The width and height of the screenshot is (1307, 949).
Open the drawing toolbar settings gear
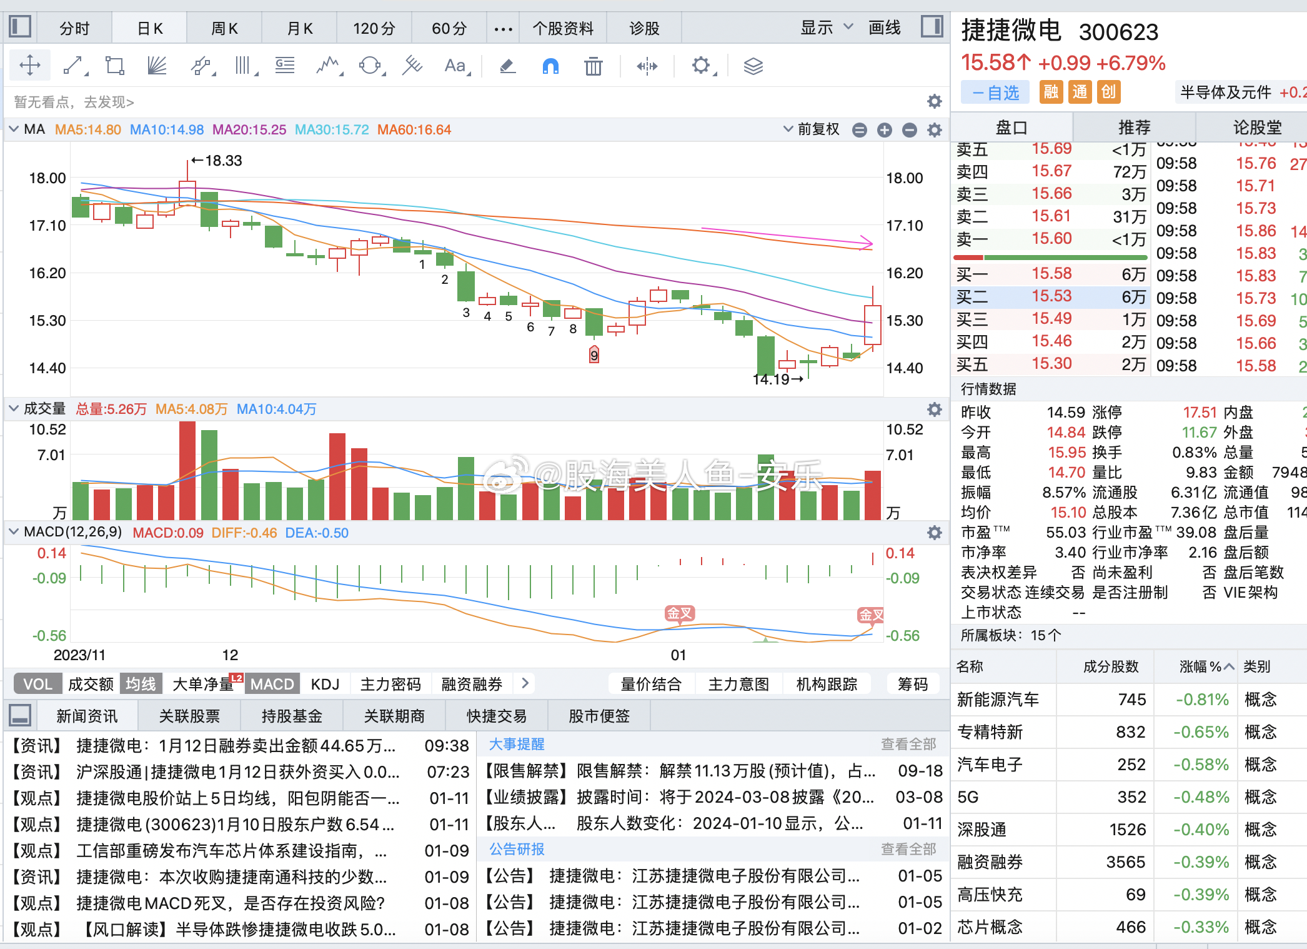coord(701,65)
